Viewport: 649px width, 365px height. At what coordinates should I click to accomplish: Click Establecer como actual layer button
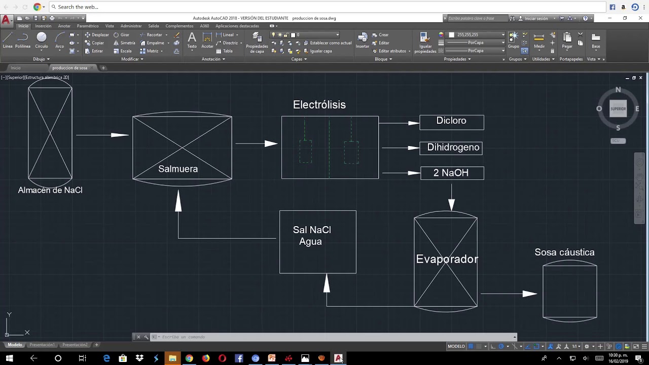[x=327, y=43]
